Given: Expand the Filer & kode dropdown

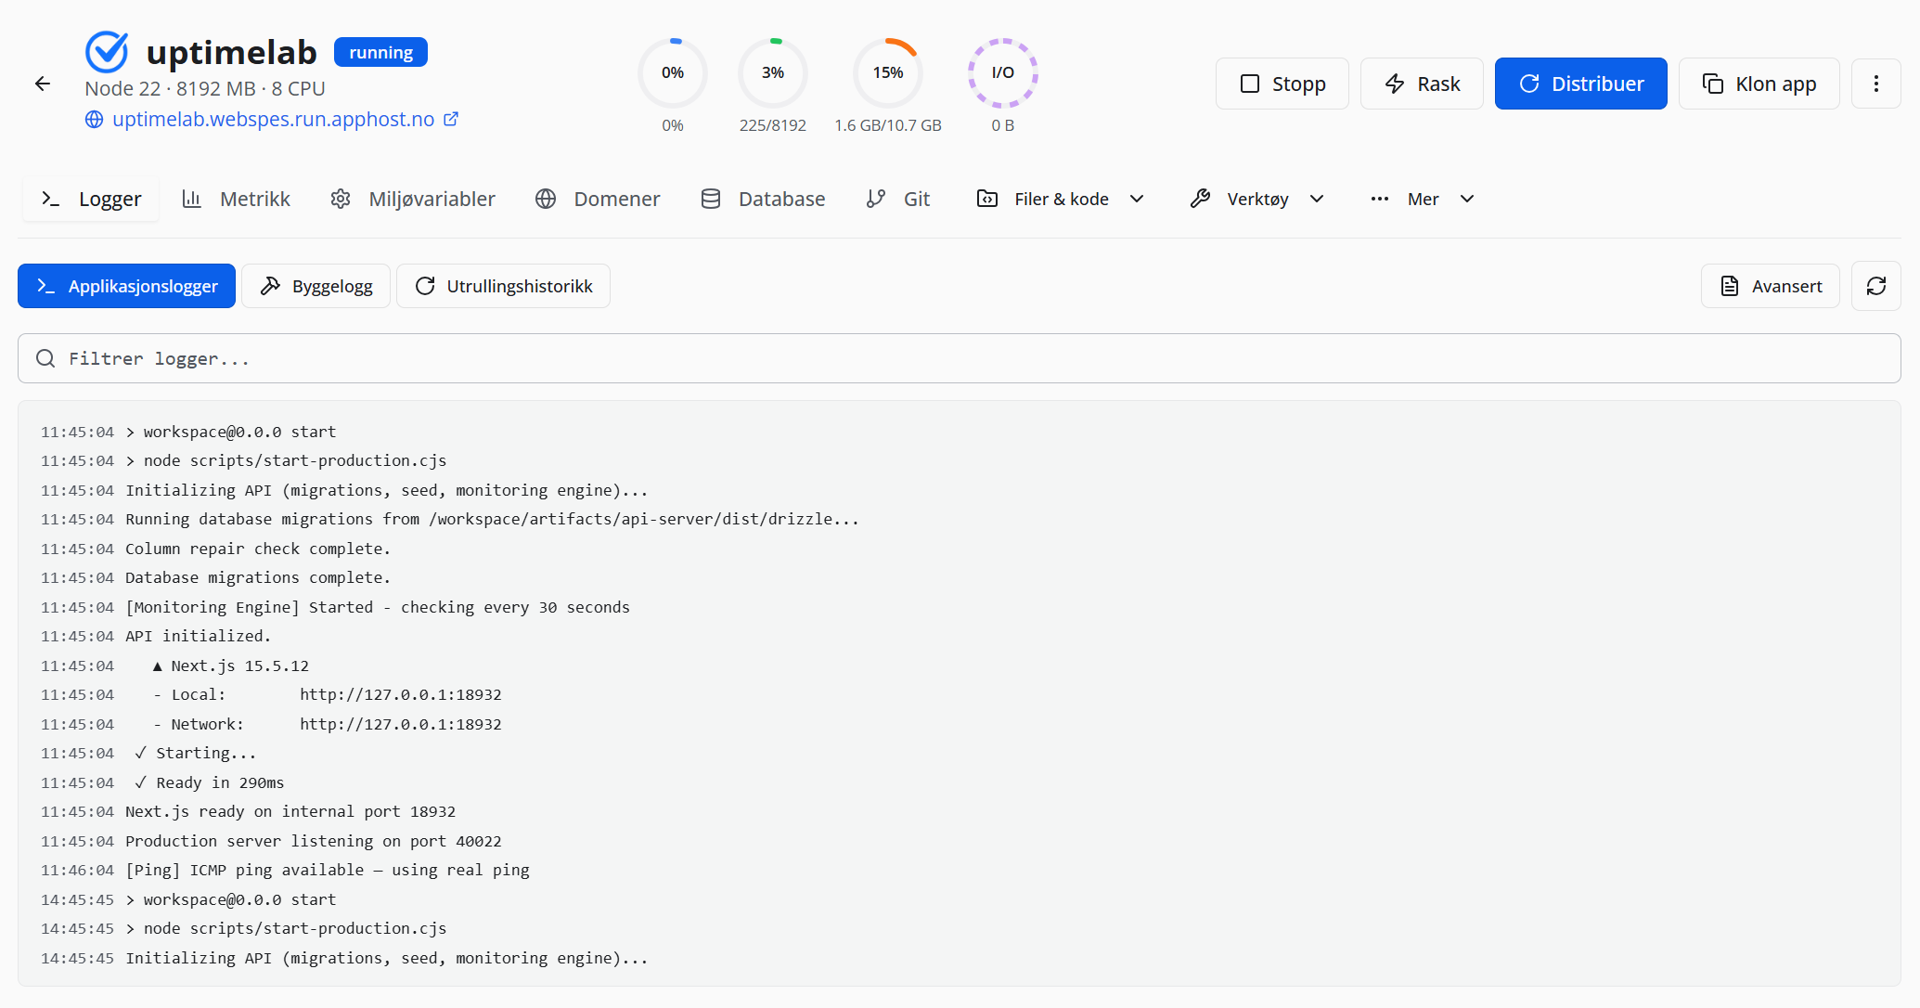Looking at the screenshot, I should tap(1061, 199).
